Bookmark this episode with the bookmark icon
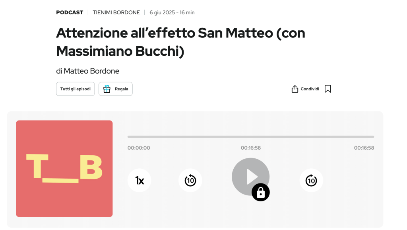This screenshot has width=407, height=230. (328, 89)
